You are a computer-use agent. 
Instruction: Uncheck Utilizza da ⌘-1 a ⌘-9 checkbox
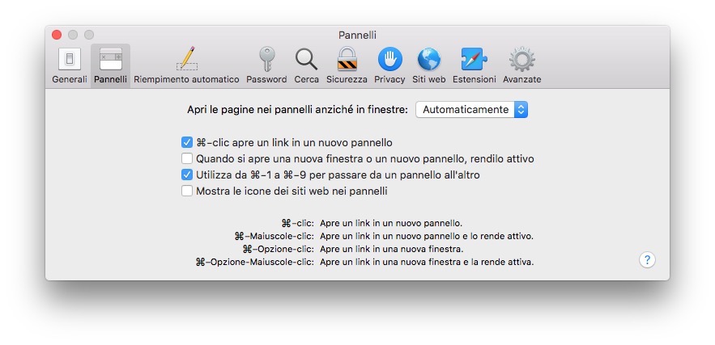click(187, 175)
